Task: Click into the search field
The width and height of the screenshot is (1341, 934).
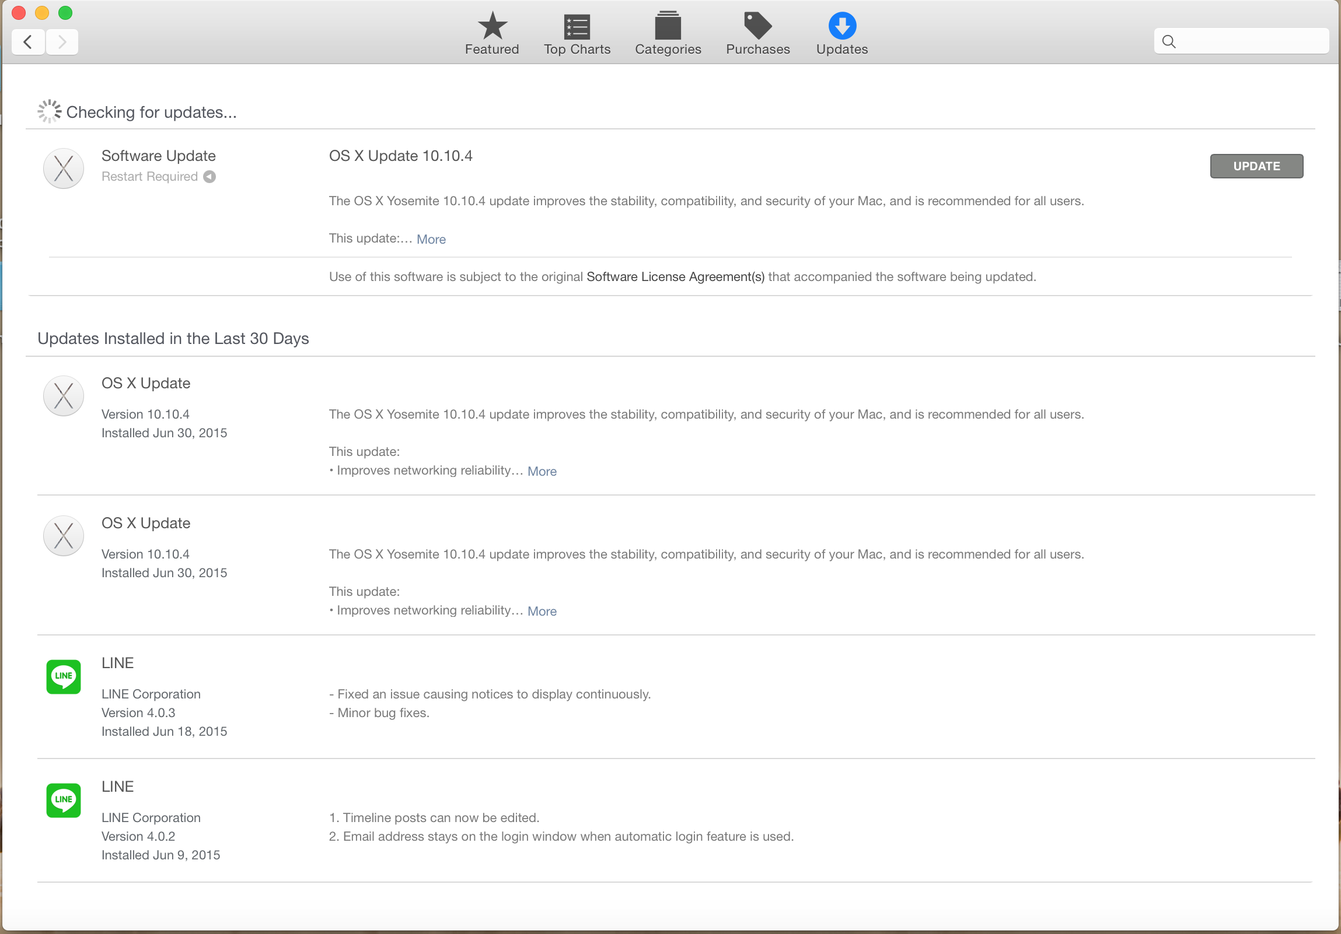Action: 1250,42
